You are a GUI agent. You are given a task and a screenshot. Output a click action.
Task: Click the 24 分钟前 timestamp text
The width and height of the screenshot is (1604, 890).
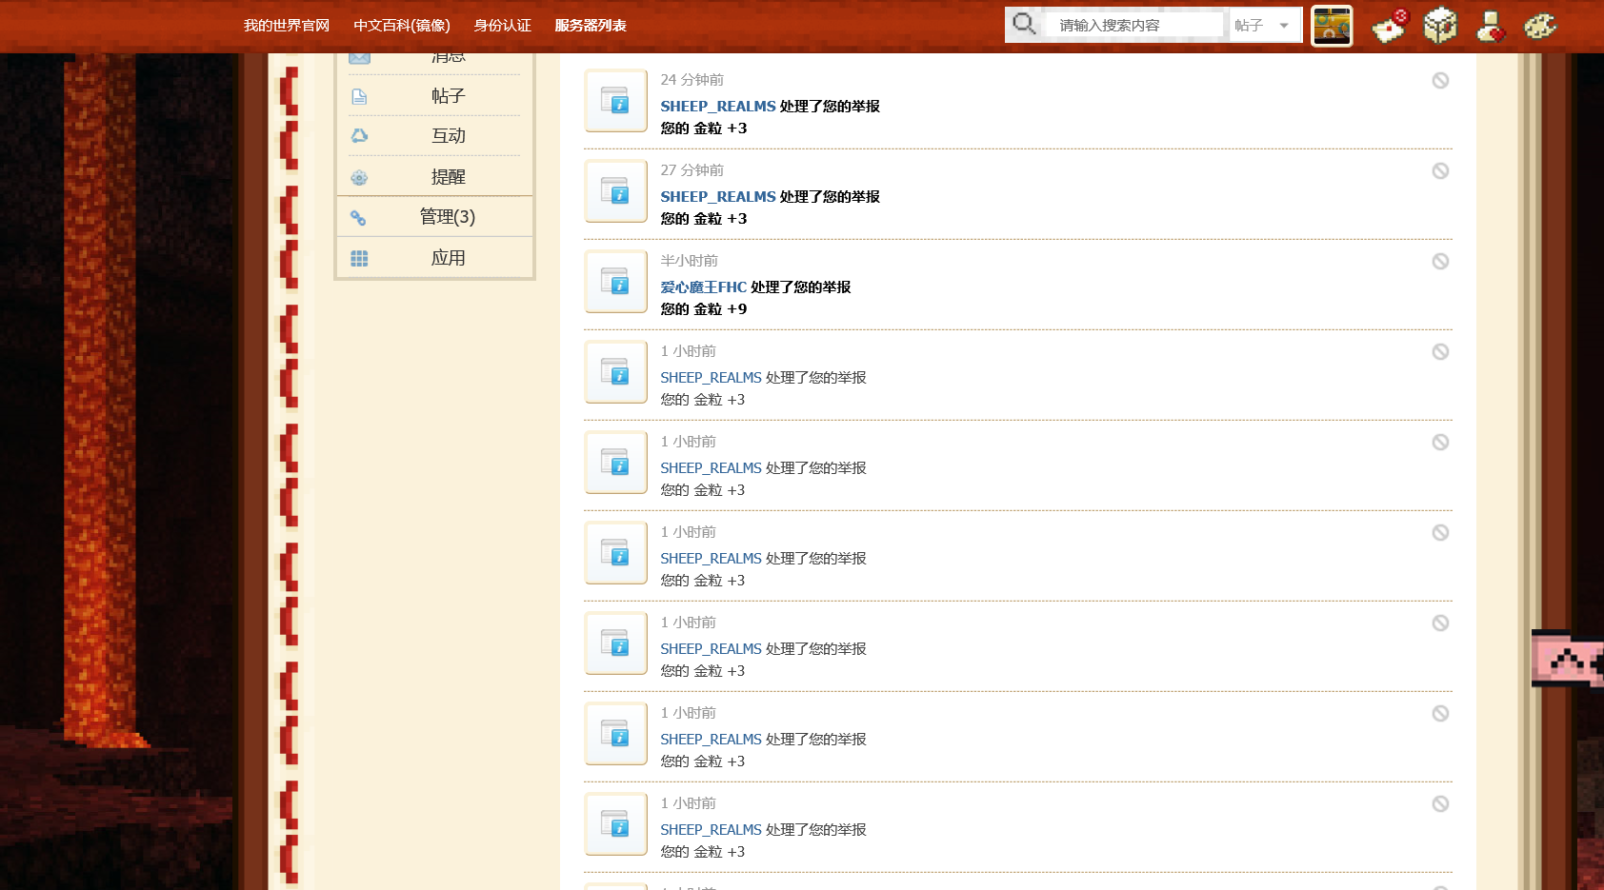pyautogui.click(x=692, y=80)
